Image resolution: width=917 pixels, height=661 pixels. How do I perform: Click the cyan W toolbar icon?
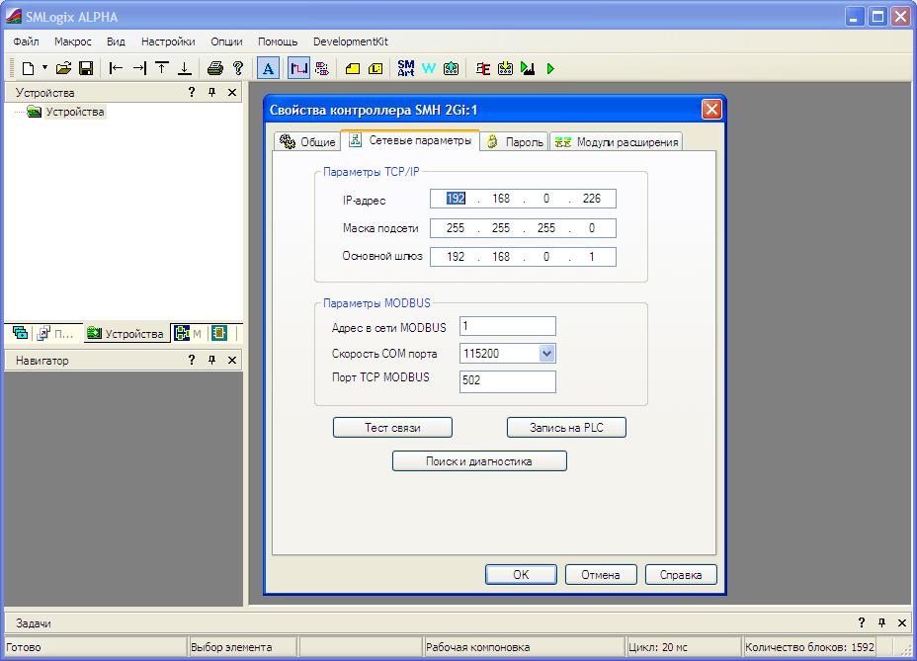coord(429,68)
